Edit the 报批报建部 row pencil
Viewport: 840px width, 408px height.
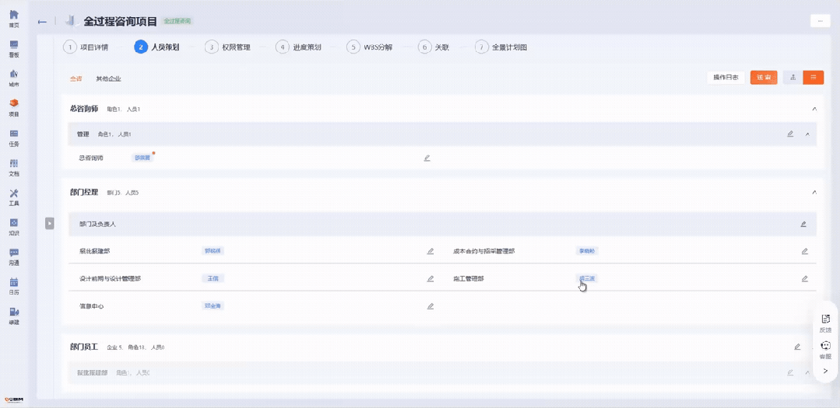[431, 251]
